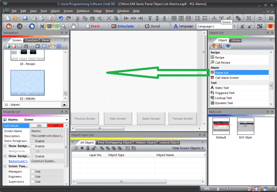Expand the Alarms Screen property dropdown
Screen dimensions: 277x192
(67, 120)
